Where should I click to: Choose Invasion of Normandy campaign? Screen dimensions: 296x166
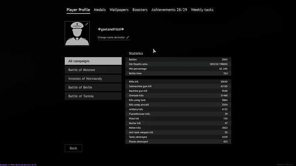click(x=93, y=78)
